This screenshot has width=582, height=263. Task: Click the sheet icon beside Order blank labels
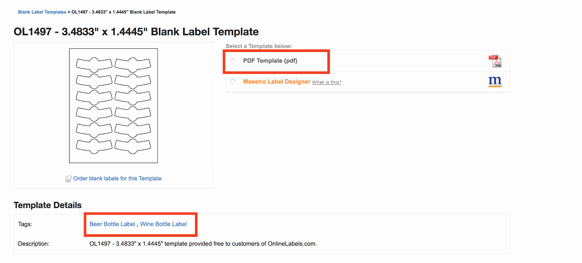68,179
